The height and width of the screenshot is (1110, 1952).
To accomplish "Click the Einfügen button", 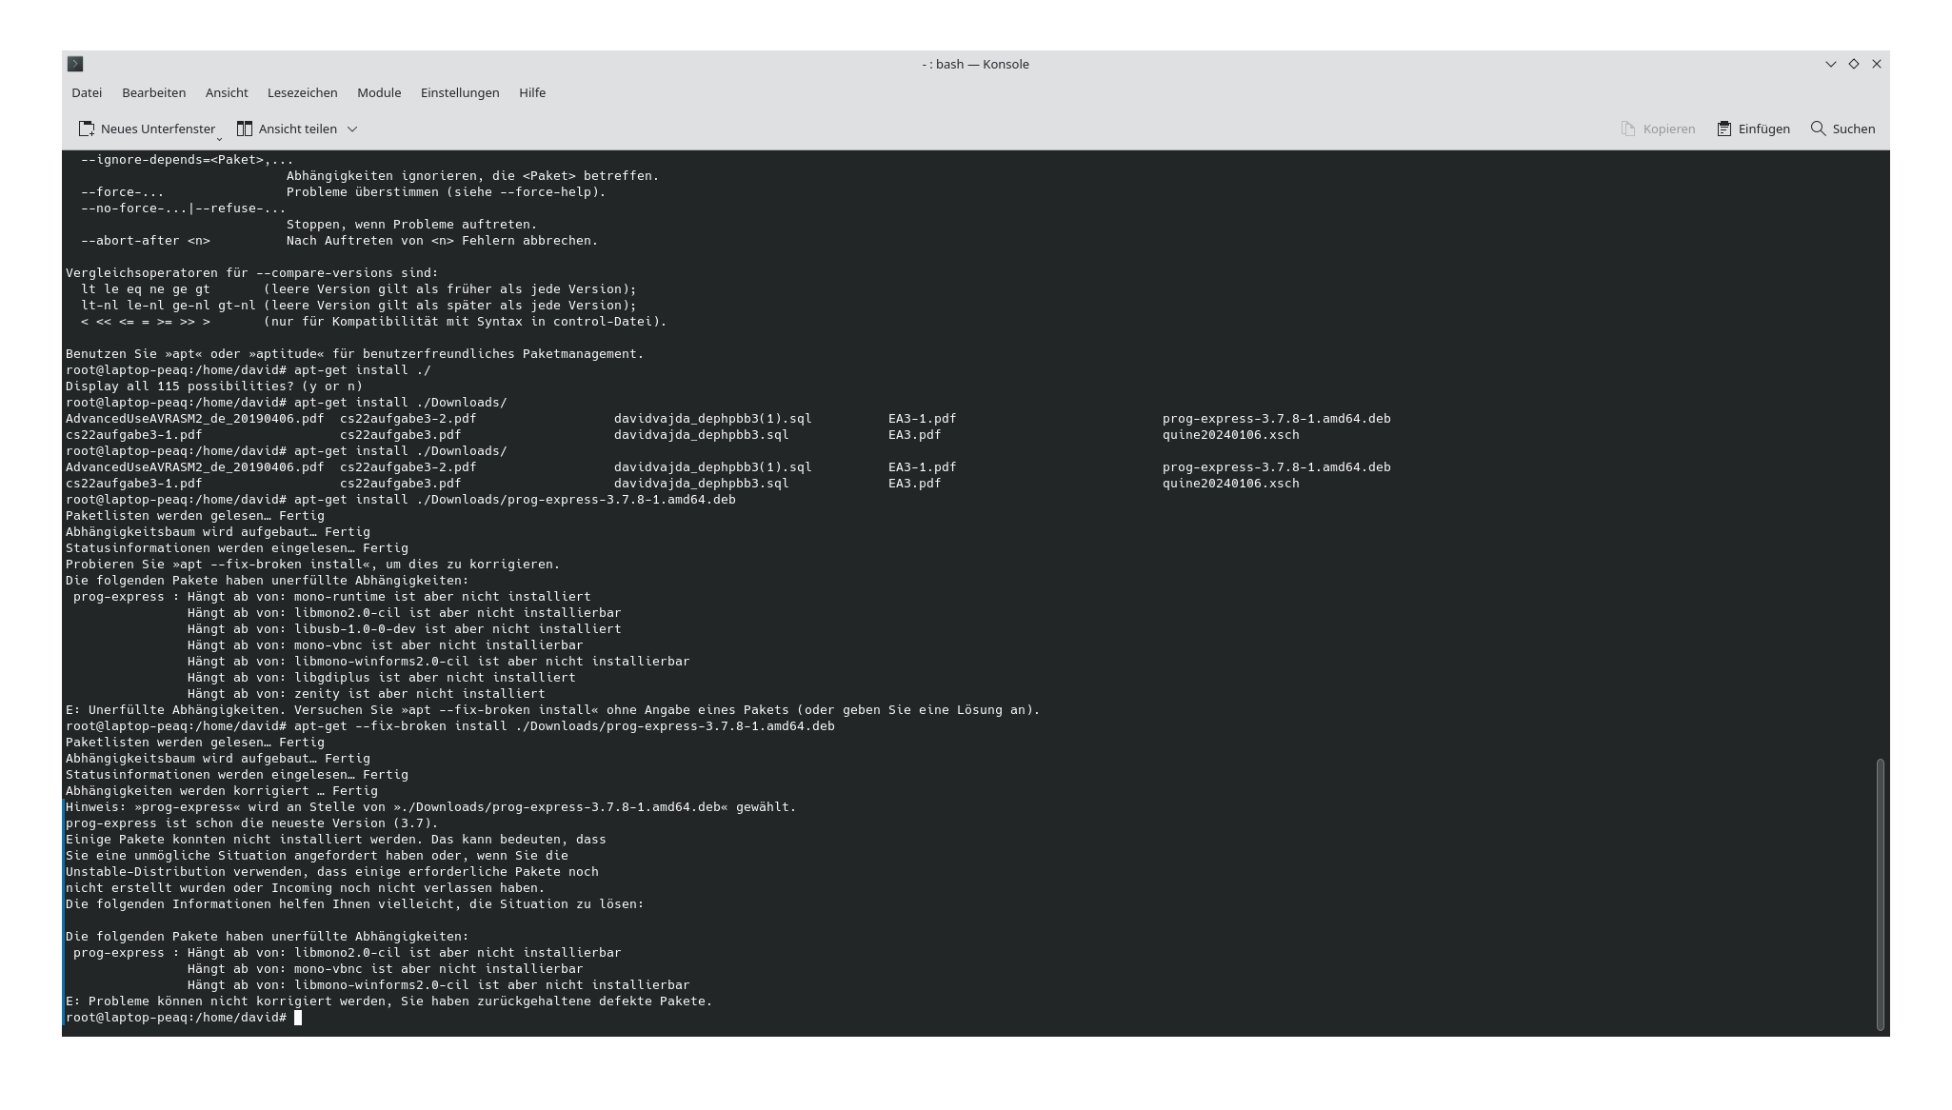I will pos(1753,129).
